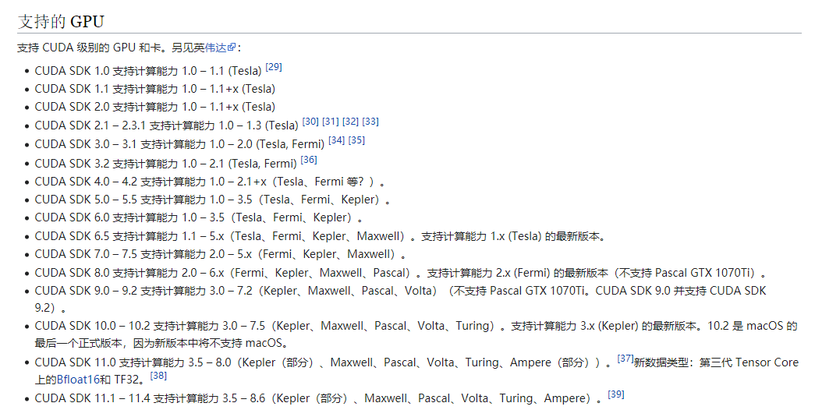Open citation reference [32]
This screenshot has height=410, width=815.
(350, 122)
